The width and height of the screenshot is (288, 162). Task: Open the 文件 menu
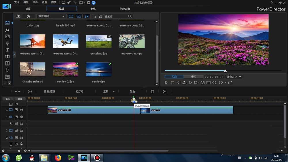17,2
